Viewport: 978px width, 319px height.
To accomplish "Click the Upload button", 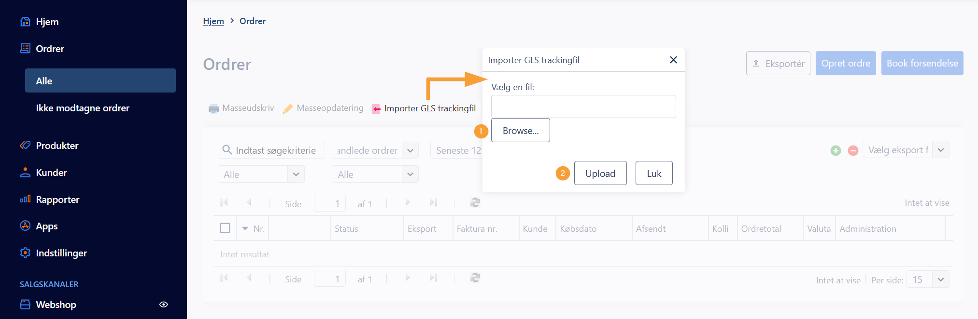I will [x=600, y=173].
